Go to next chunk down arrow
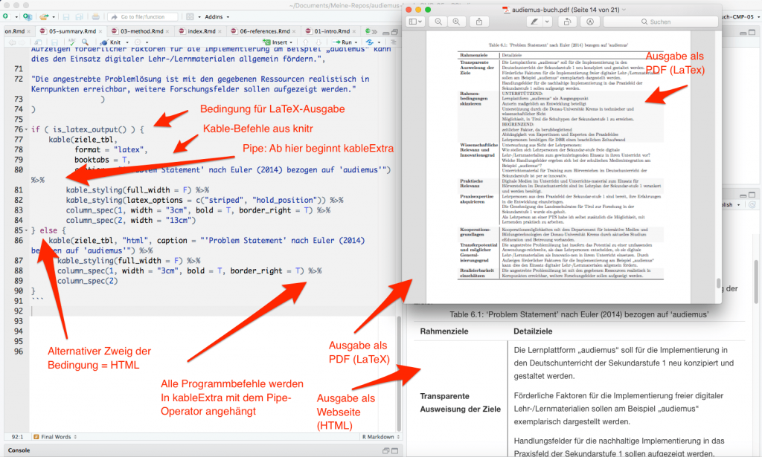The image size is (762, 457). pyautogui.click(x=317, y=42)
